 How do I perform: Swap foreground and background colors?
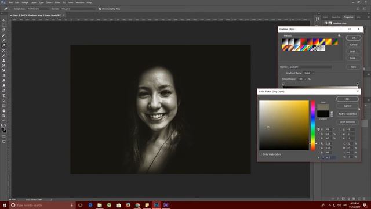tap(5, 125)
